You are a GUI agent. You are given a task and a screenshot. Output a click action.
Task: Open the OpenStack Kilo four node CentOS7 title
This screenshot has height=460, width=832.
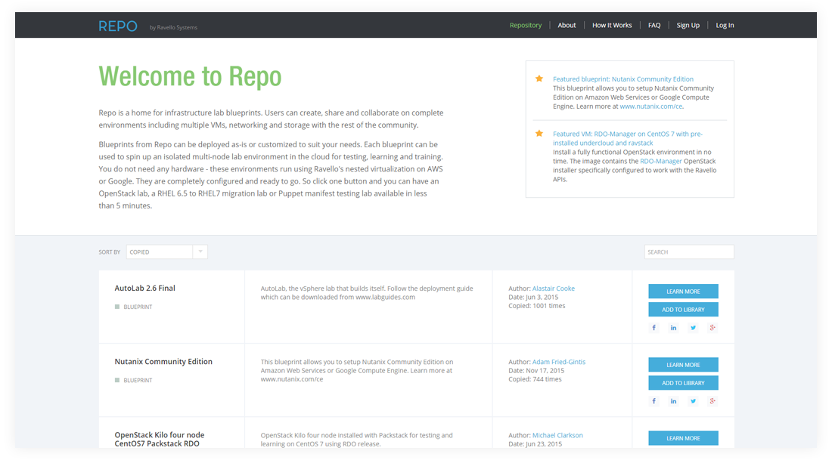pyautogui.click(x=159, y=440)
